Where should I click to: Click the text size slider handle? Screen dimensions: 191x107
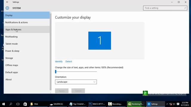coord(56,72)
